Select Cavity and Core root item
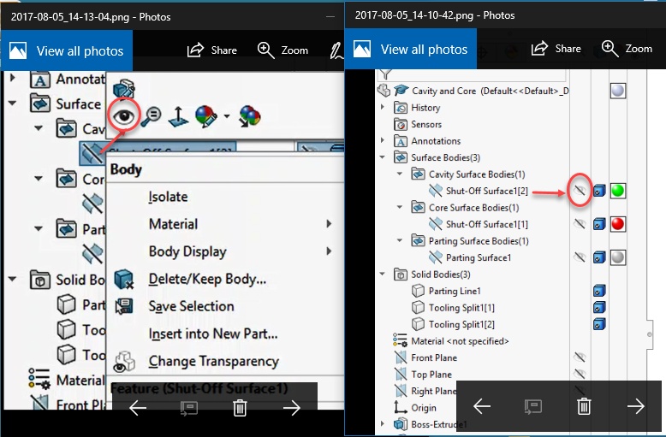Viewport: 666px width, 437px height. click(491, 91)
